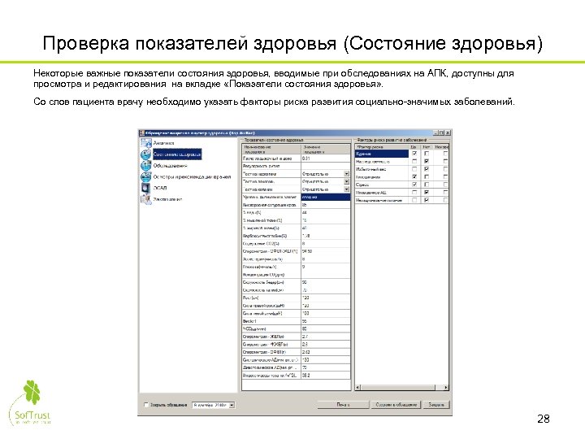This screenshot has height=439, width=585.
Task: Toggle Нет for Повышенное АД
Action: pos(427,192)
